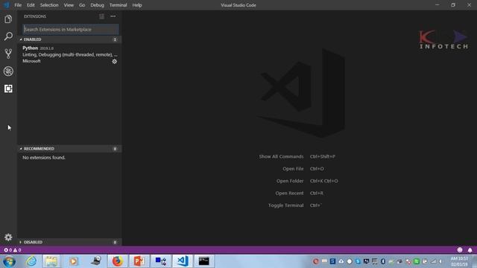
Task: Open the File menu
Action: pyautogui.click(x=18, y=5)
